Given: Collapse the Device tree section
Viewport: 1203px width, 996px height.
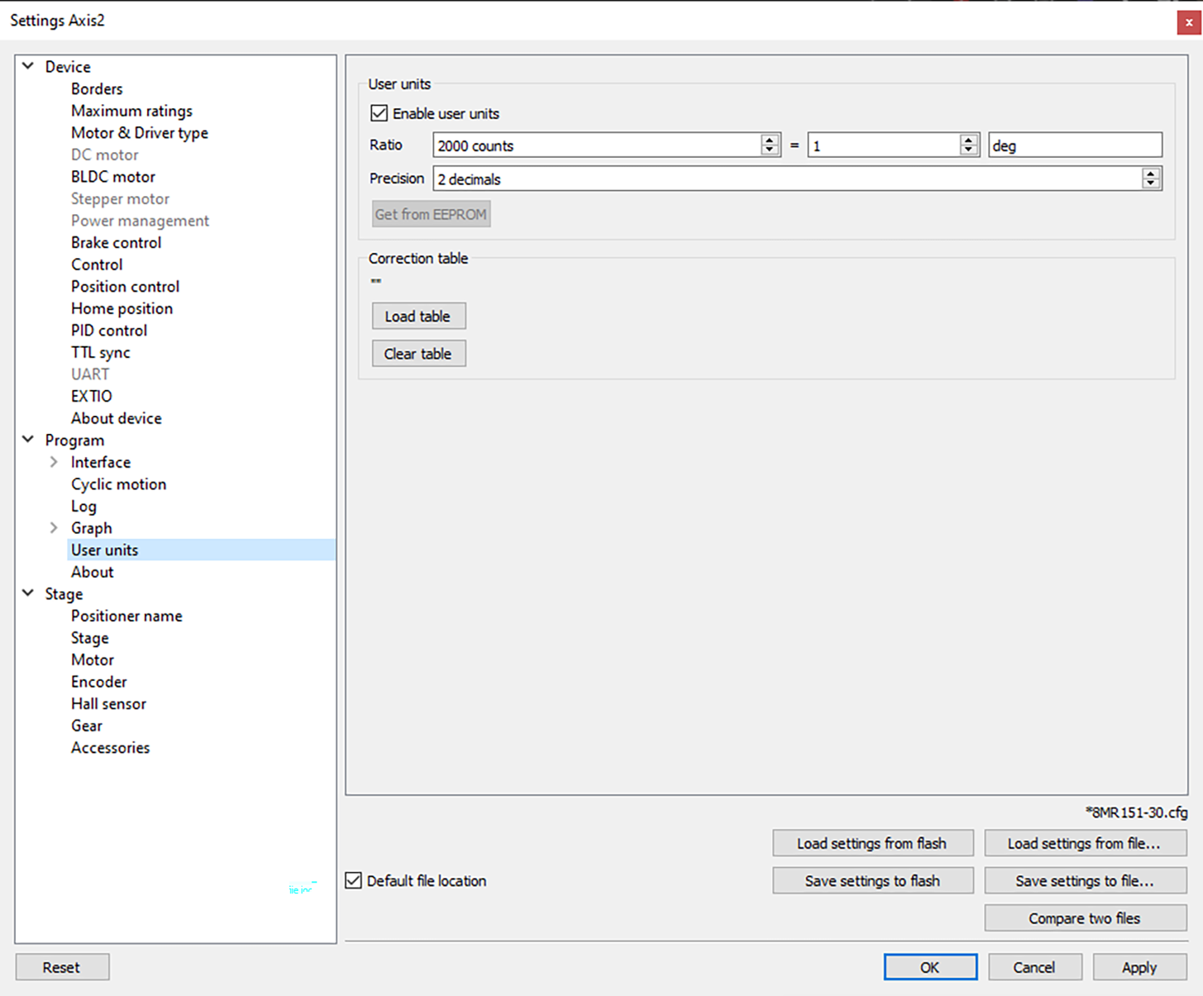Looking at the screenshot, I should point(28,66).
